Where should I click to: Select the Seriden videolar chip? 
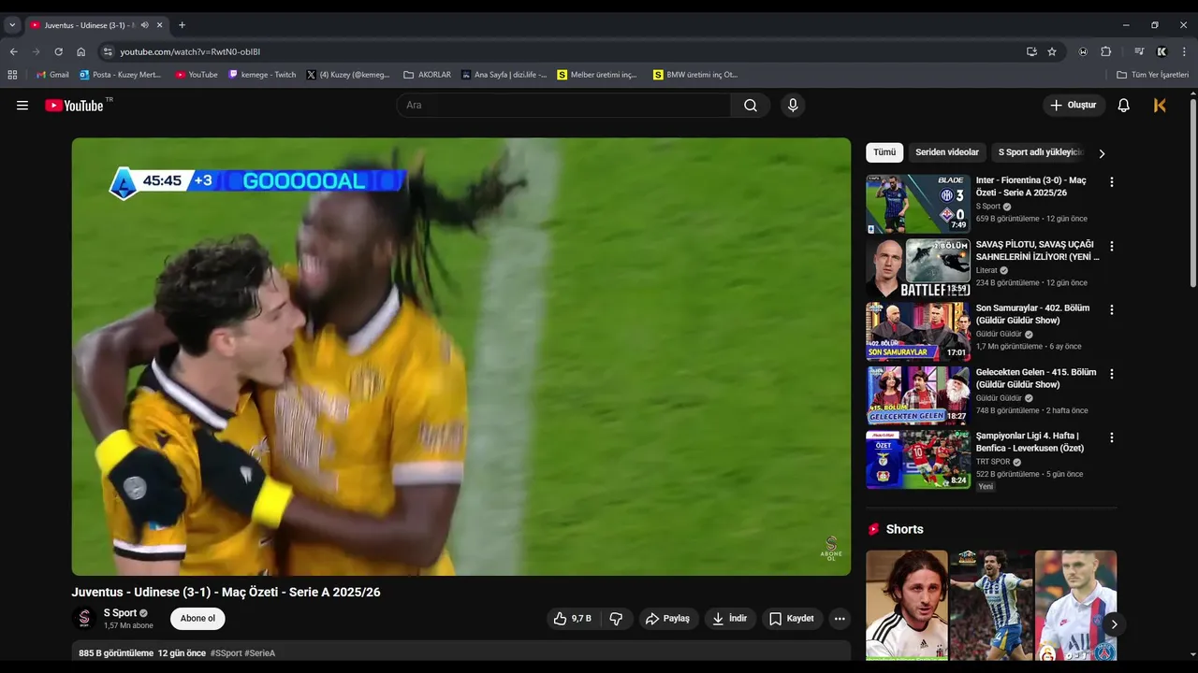pyautogui.click(x=947, y=152)
